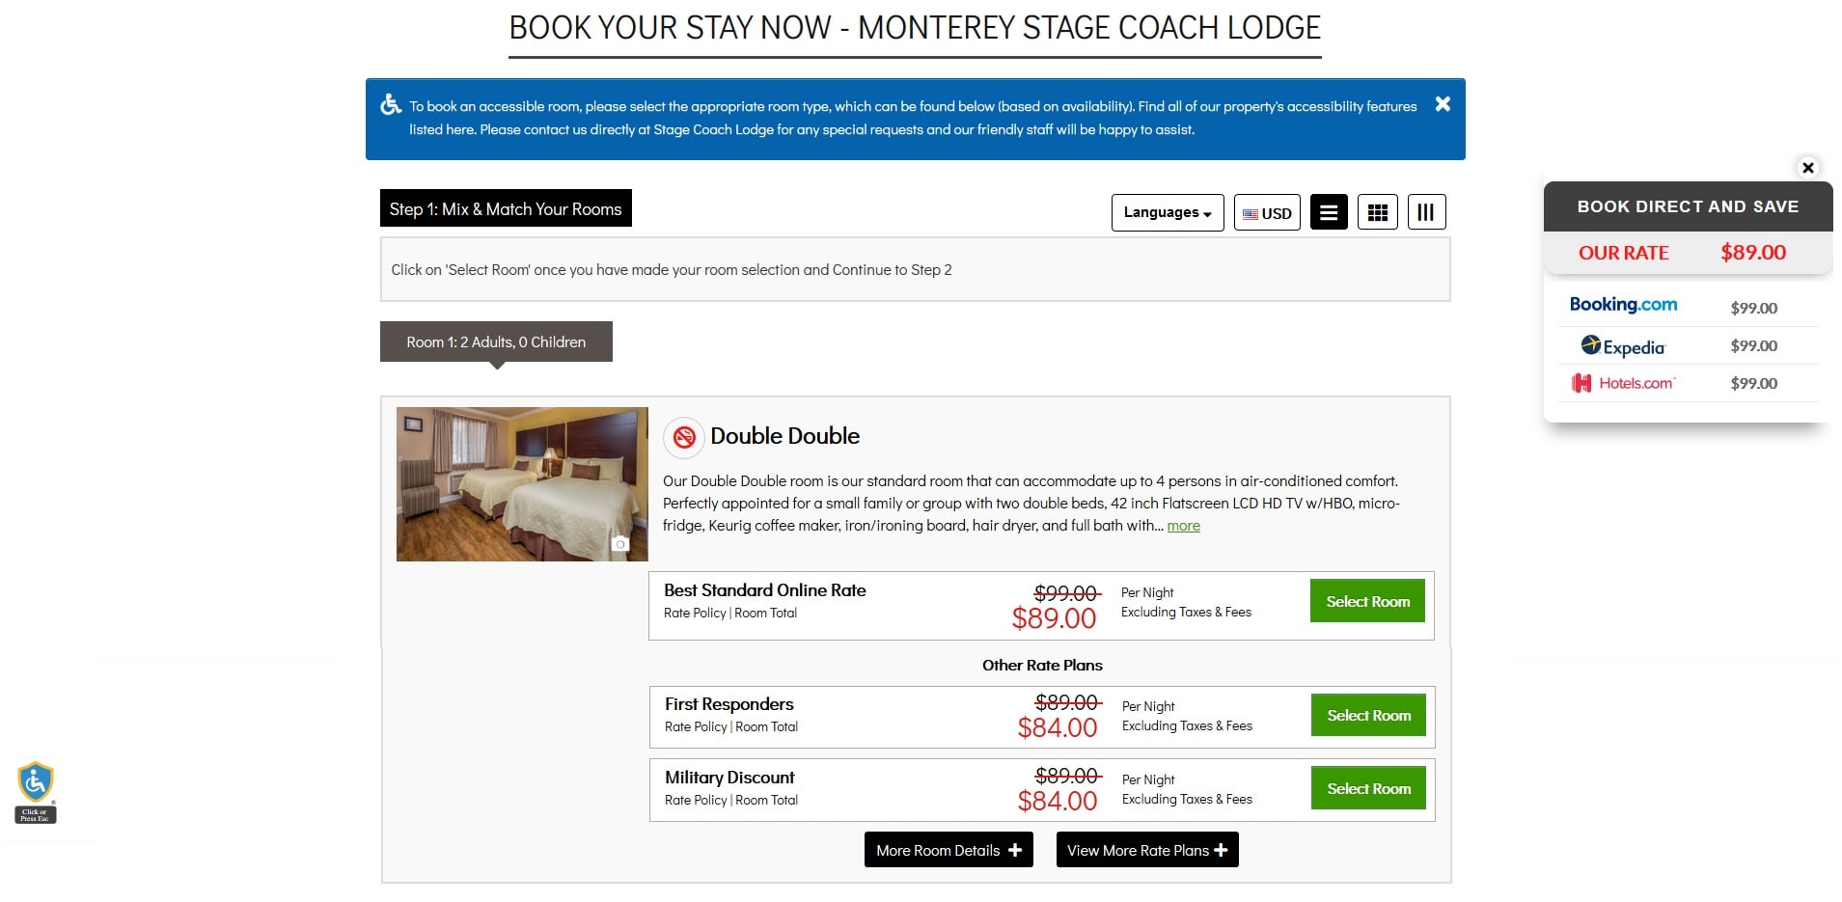The image size is (1842, 902).
Task: Click the camera icon on room photo
Action: (620, 544)
